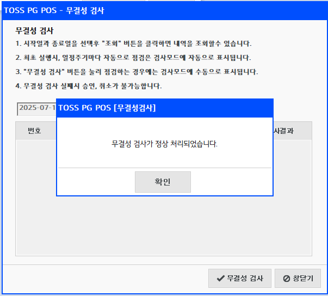Image resolution: width=328 pixels, height=296 pixels.
Task: Click the 무결성 검사 button at bottom
Action: click(240, 278)
